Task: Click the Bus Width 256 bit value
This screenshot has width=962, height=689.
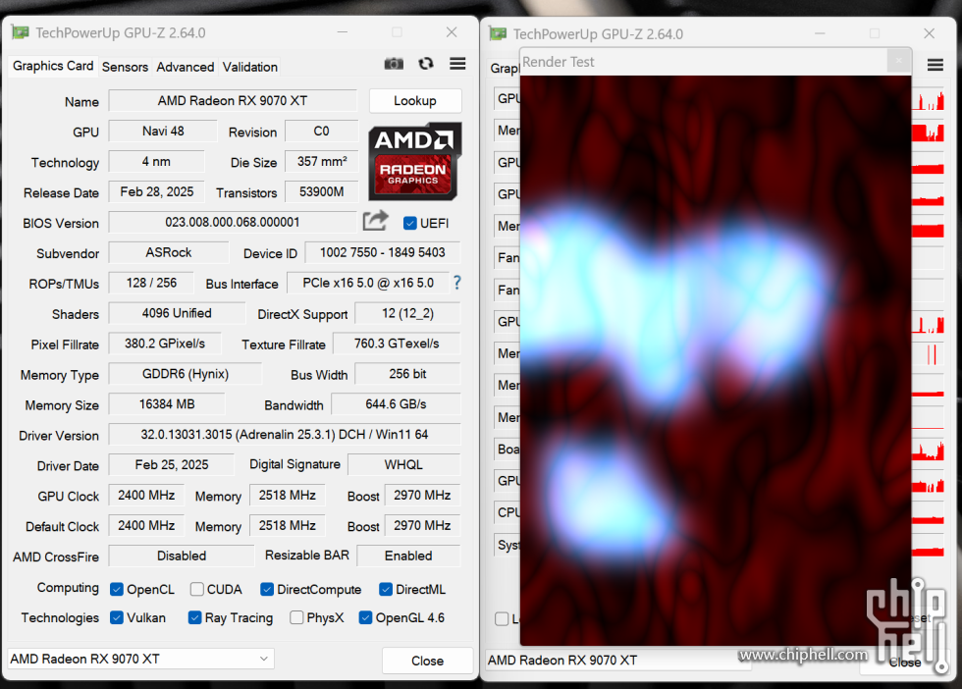Action: [408, 374]
